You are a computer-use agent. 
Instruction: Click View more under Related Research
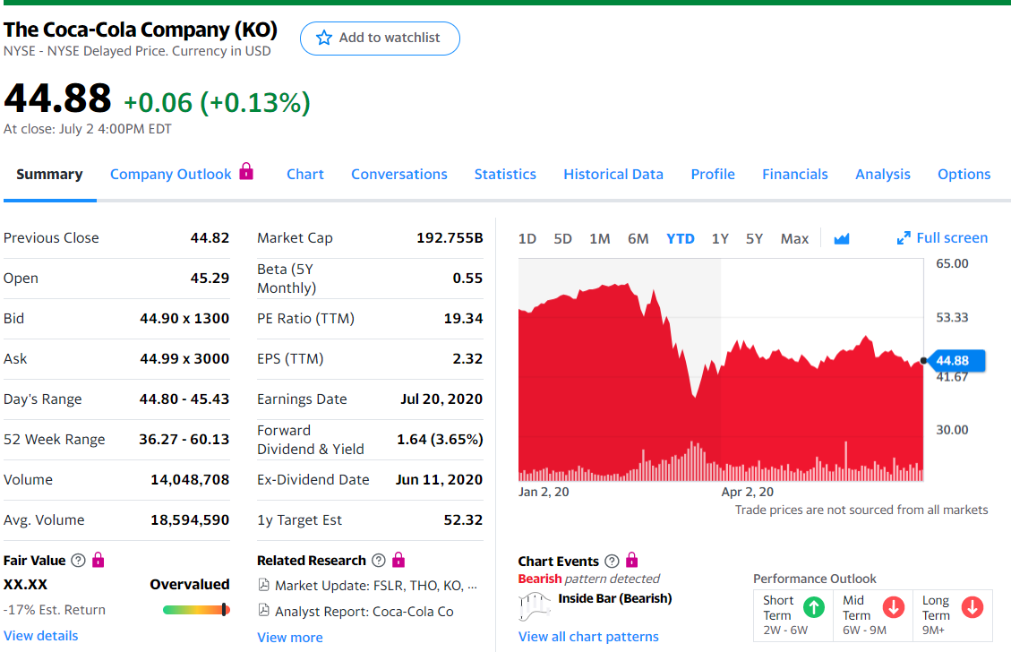290,637
